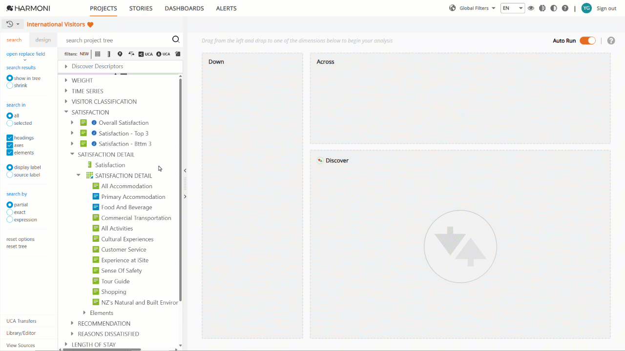Viewport: 625px width, 351px height.
Task: Open help from header question icon
Action: pyautogui.click(x=565, y=8)
